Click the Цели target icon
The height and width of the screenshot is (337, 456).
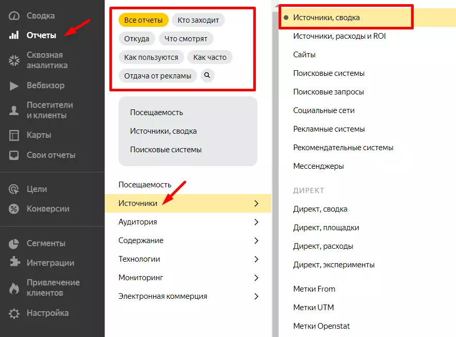(14, 189)
